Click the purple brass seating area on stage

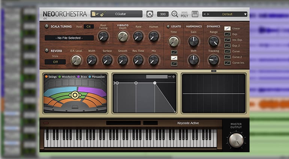pyautogui.click(x=92, y=91)
